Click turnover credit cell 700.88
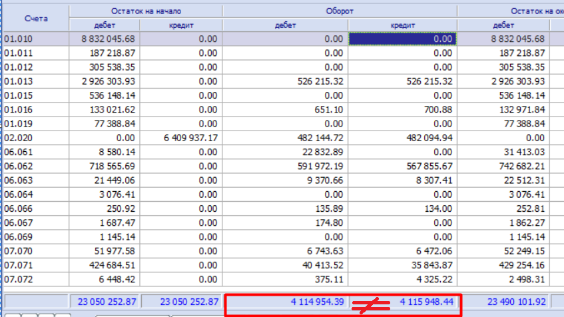 coord(402,110)
